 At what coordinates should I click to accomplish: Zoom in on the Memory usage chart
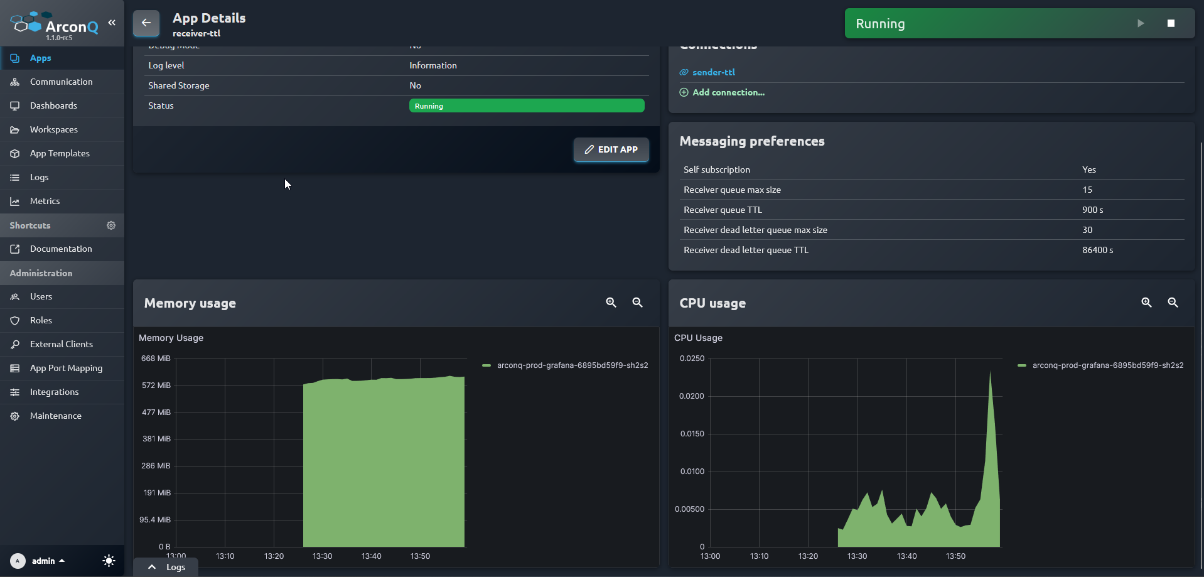pyautogui.click(x=611, y=303)
